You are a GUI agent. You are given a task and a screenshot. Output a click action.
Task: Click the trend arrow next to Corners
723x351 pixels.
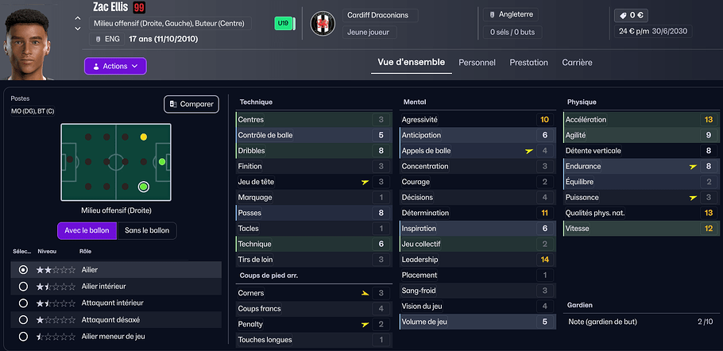365,293
